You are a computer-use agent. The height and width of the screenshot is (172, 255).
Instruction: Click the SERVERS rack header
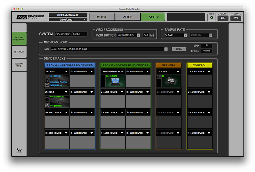tap(168, 65)
